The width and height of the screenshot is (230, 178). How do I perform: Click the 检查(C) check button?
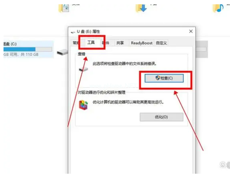pyautogui.click(x=164, y=78)
